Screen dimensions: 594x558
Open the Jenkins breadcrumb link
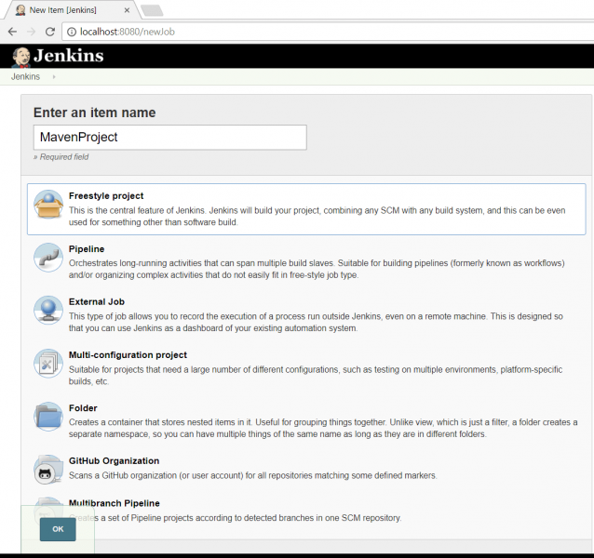pyautogui.click(x=25, y=77)
